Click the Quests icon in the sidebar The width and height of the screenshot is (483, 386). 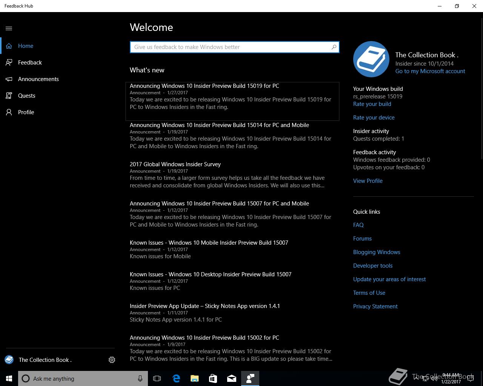tap(9, 96)
